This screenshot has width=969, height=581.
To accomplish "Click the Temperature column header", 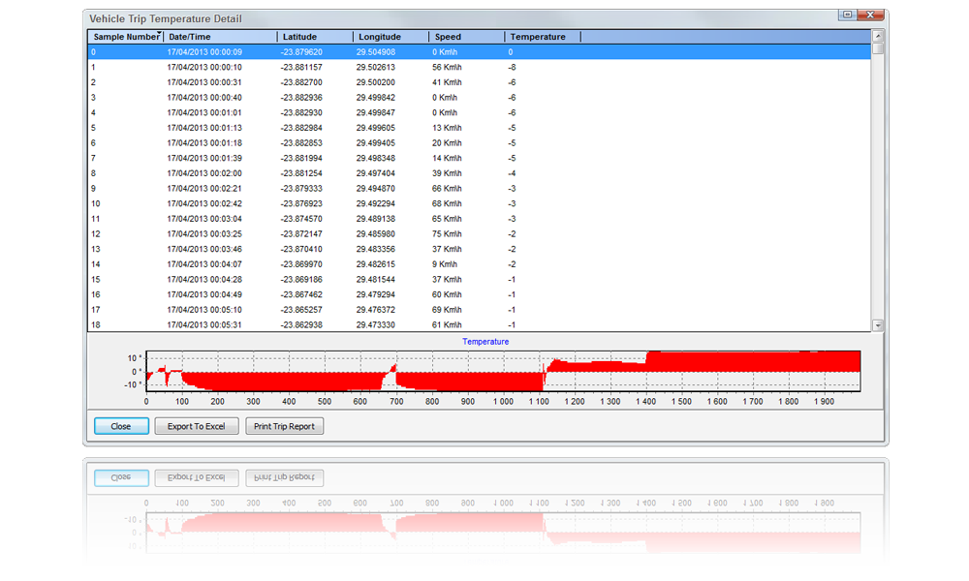I will pos(543,37).
